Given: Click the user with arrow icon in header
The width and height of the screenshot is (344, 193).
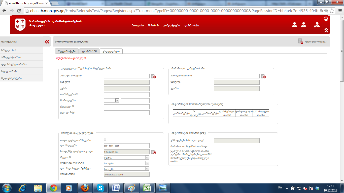Looking at the screenshot, I should pyautogui.click(x=317, y=25).
